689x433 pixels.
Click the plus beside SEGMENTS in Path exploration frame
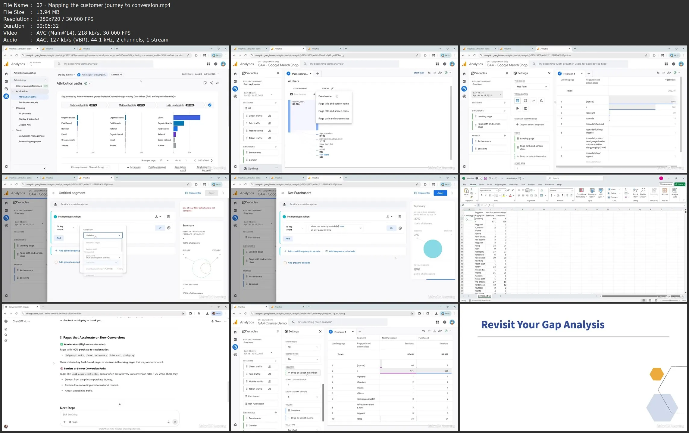click(276, 103)
